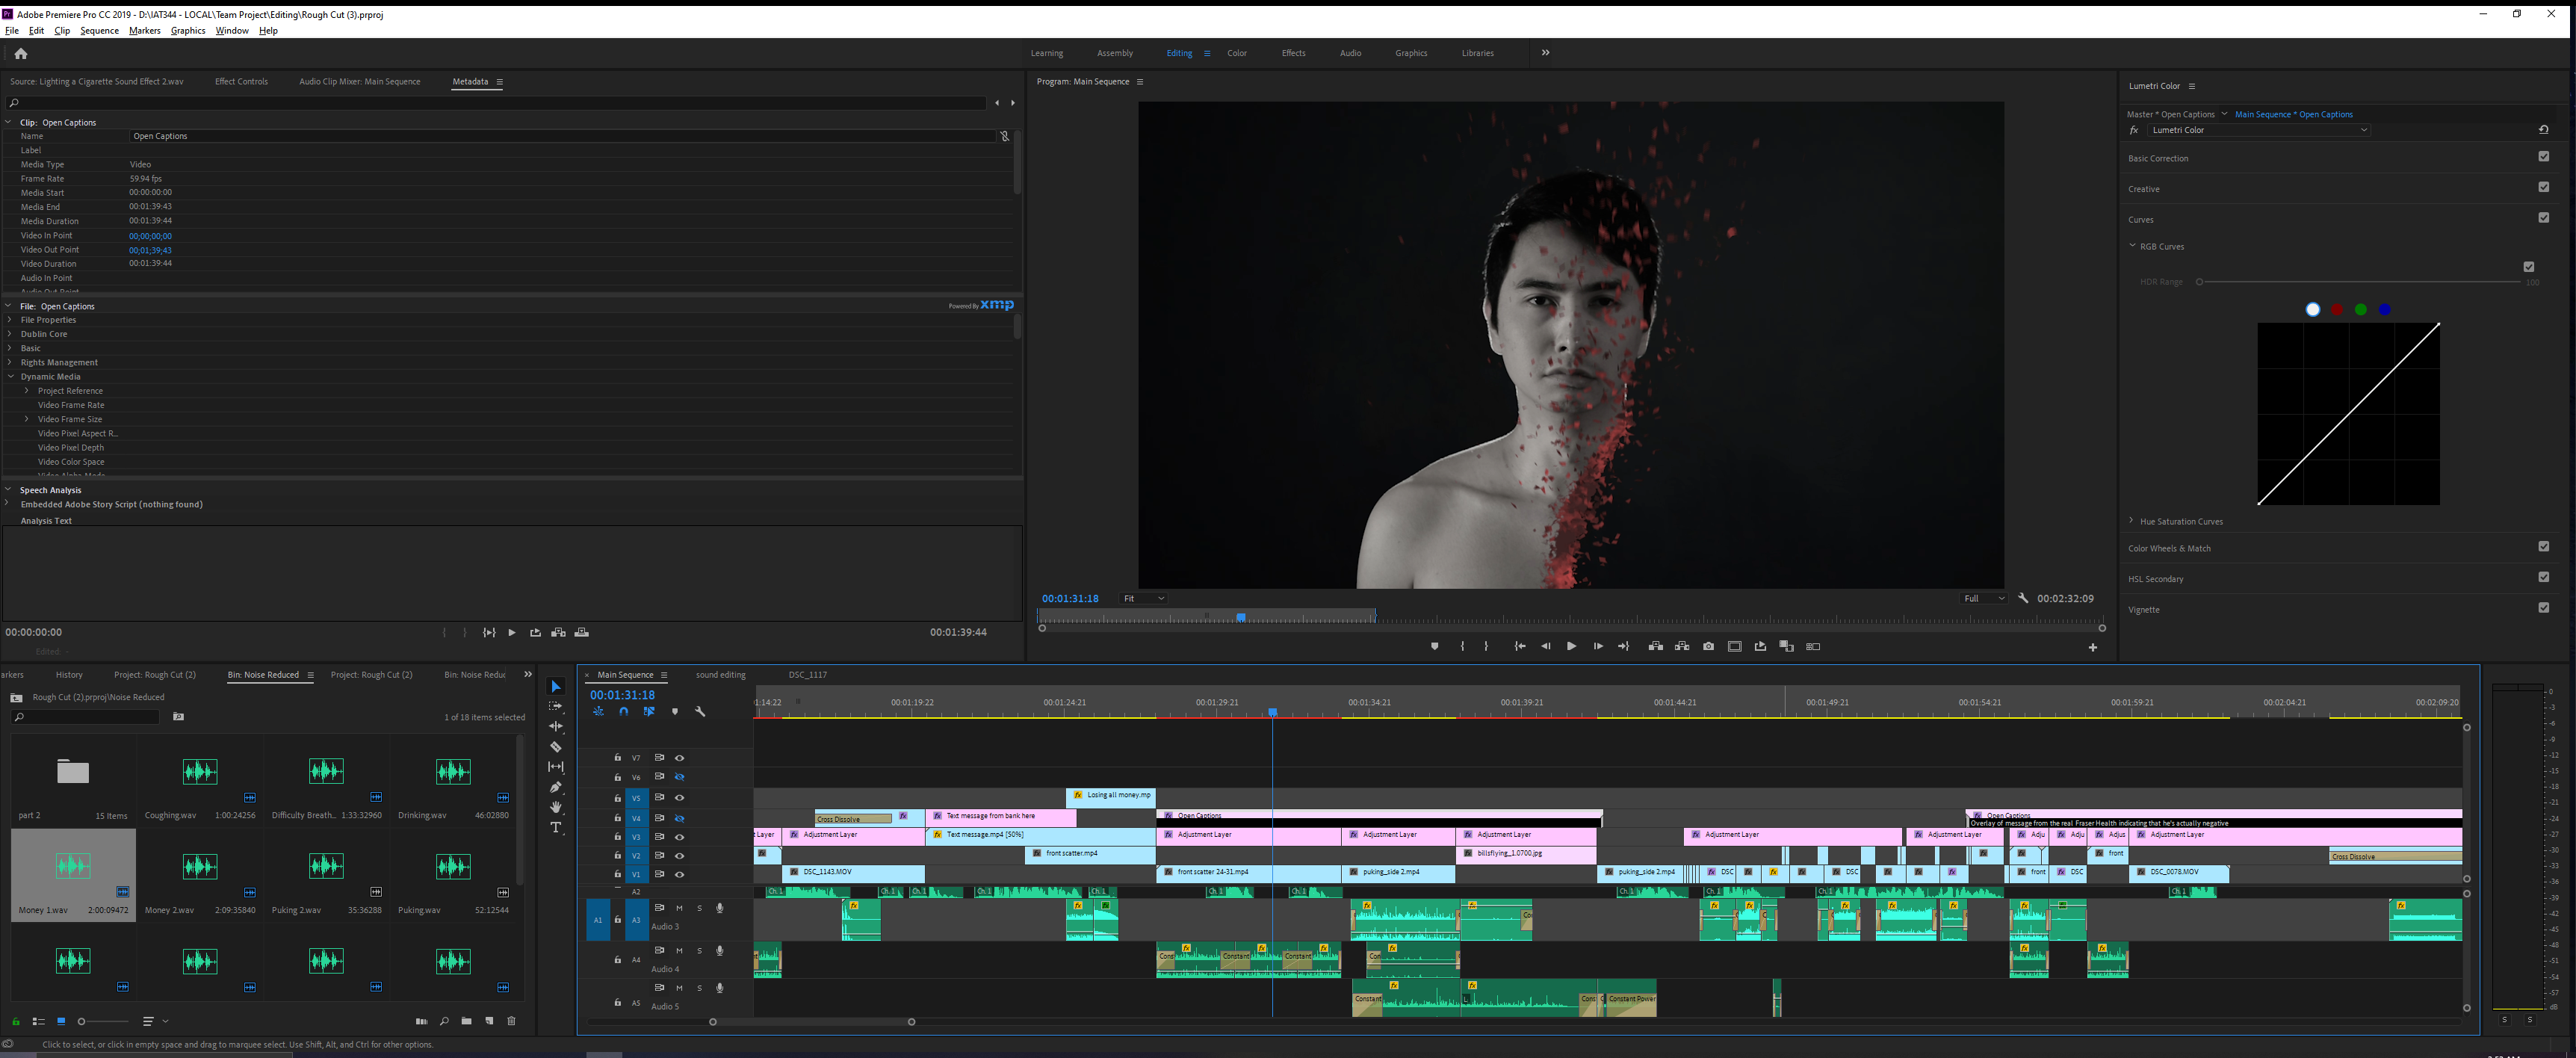
Task: Select the Pen tool in toolbar
Action: tap(556, 788)
